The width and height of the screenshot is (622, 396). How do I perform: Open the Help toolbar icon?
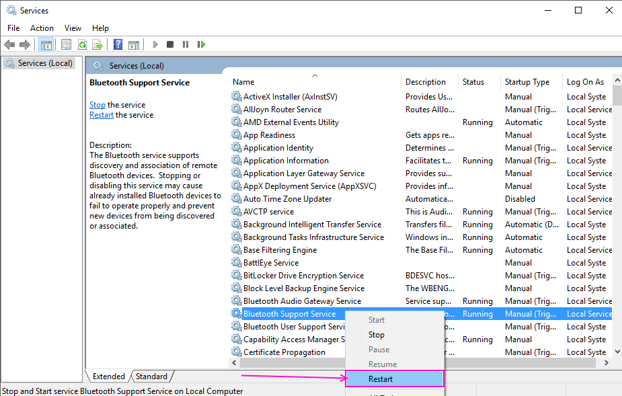[118, 44]
